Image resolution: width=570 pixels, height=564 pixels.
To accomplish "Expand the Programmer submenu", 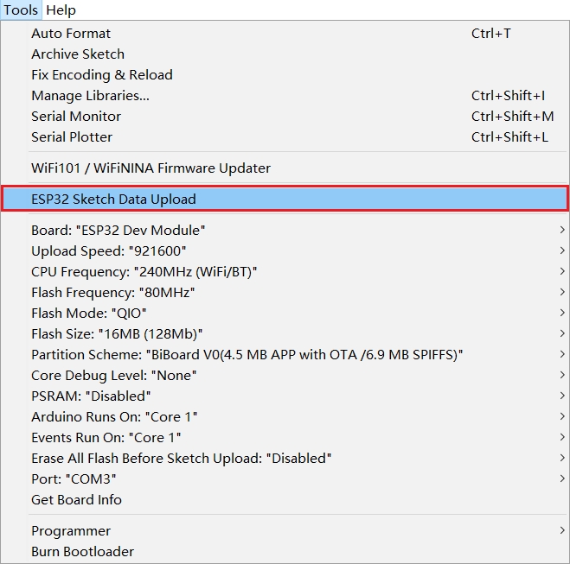I will click(x=71, y=531).
